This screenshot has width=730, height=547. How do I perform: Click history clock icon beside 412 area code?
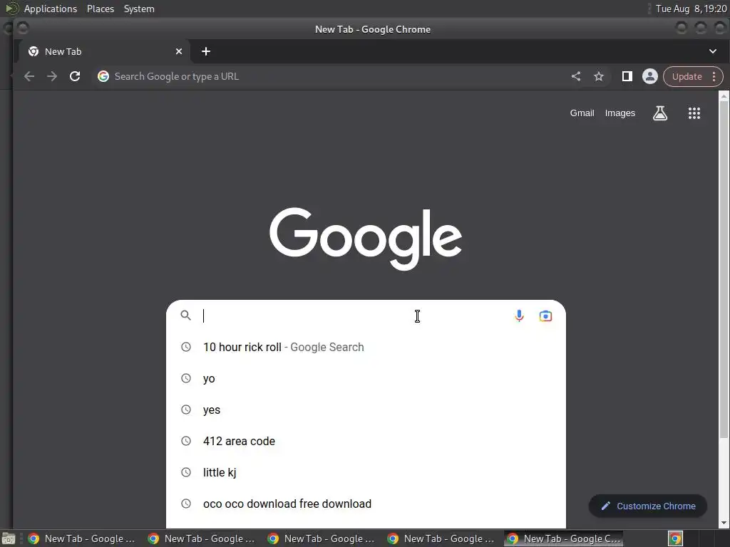coord(186,441)
